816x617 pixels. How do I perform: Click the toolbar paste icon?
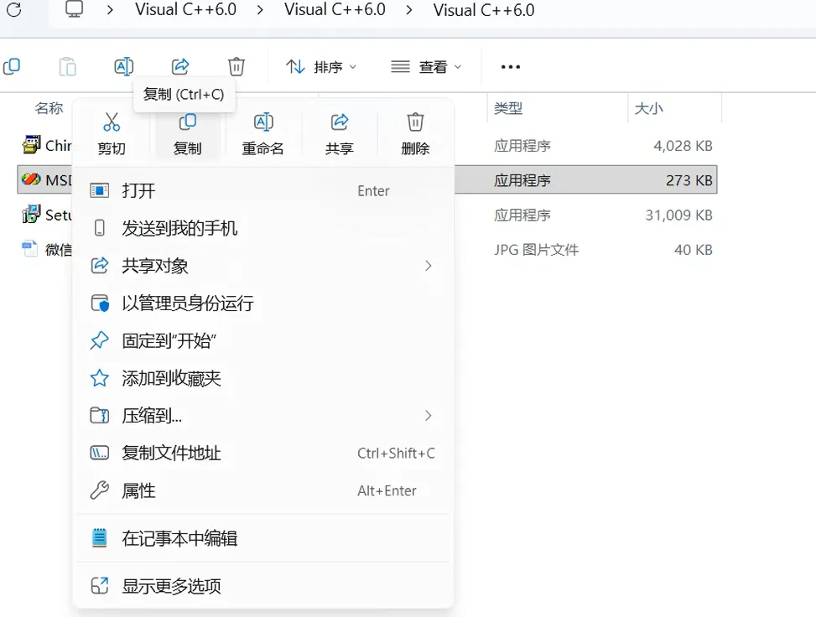(x=68, y=66)
